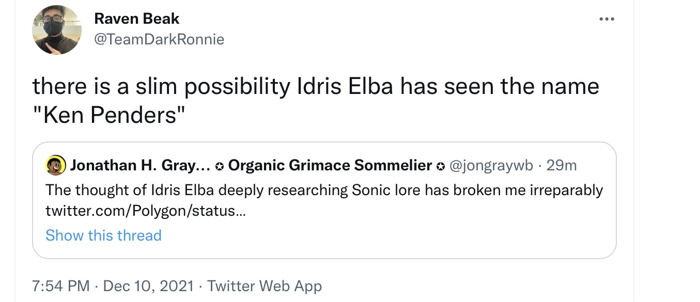Open the tweet's three-dot more menu

pos(606,19)
